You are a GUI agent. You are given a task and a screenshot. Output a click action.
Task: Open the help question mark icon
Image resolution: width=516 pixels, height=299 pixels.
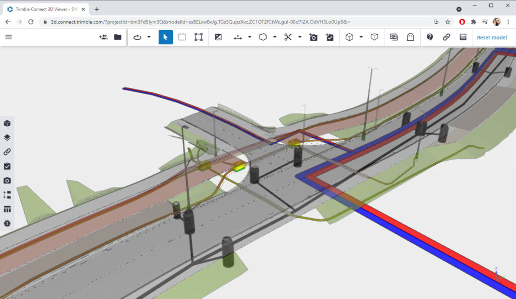coord(430,37)
